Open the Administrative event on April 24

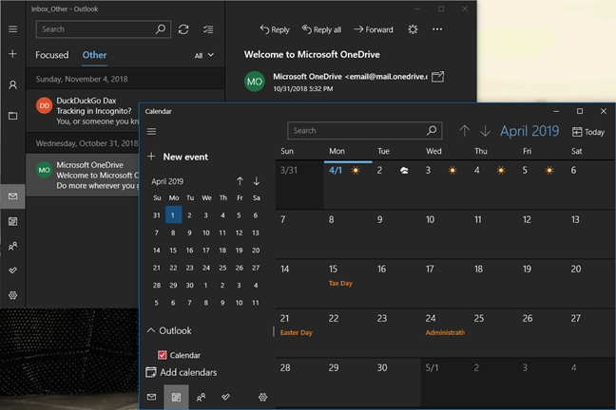pos(445,333)
